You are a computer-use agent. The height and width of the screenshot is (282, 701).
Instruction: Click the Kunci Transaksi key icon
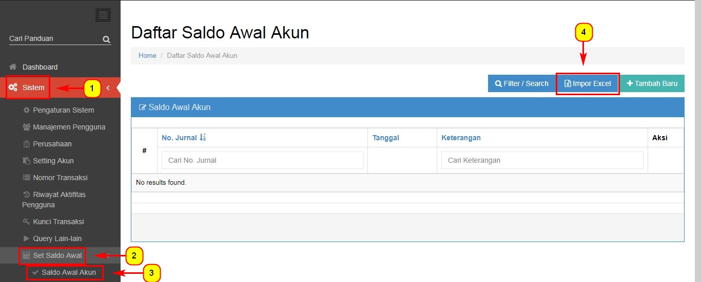tap(27, 222)
